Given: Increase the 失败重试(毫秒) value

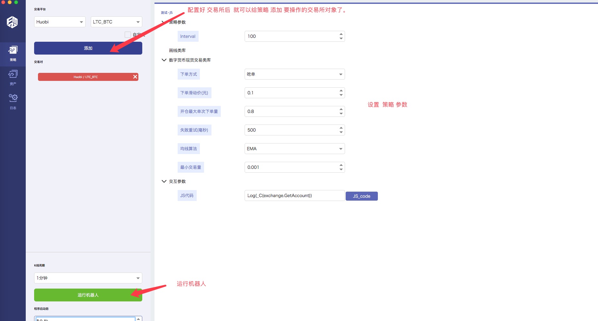Looking at the screenshot, I should click(341, 128).
